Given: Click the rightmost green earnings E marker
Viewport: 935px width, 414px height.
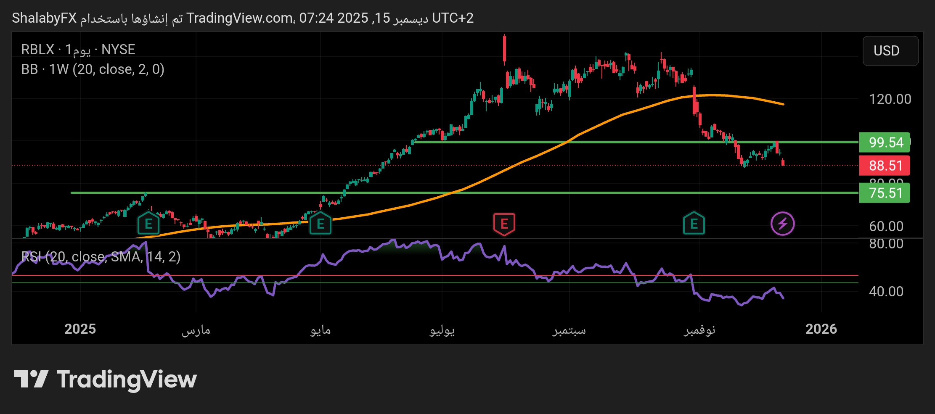Looking at the screenshot, I should point(694,224).
